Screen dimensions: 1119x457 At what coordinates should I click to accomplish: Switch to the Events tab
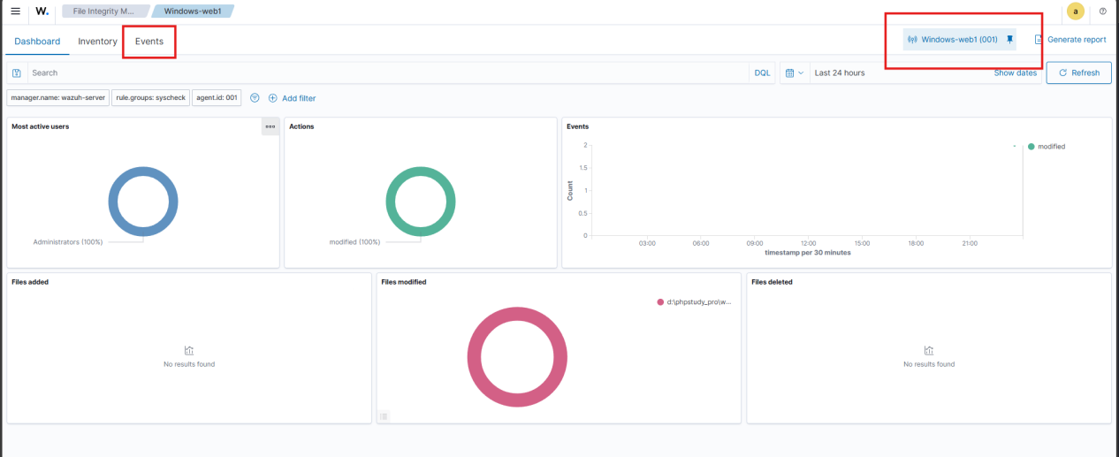pyautogui.click(x=148, y=42)
